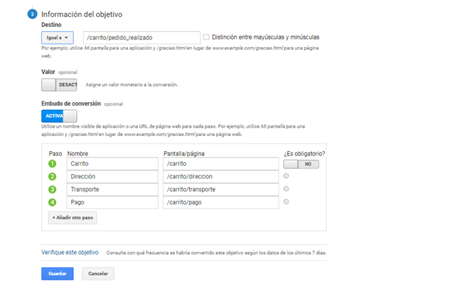Focus the destination URL field

(142, 38)
